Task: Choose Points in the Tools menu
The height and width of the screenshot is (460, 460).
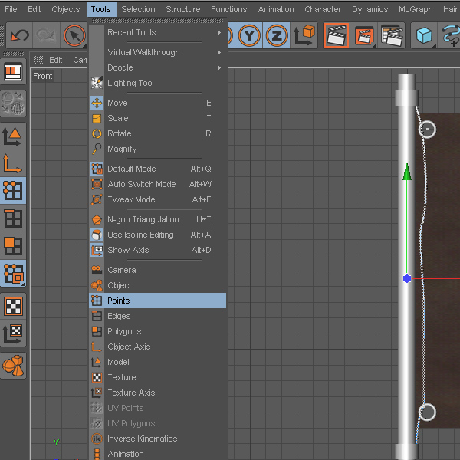Action: tap(157, 301)
